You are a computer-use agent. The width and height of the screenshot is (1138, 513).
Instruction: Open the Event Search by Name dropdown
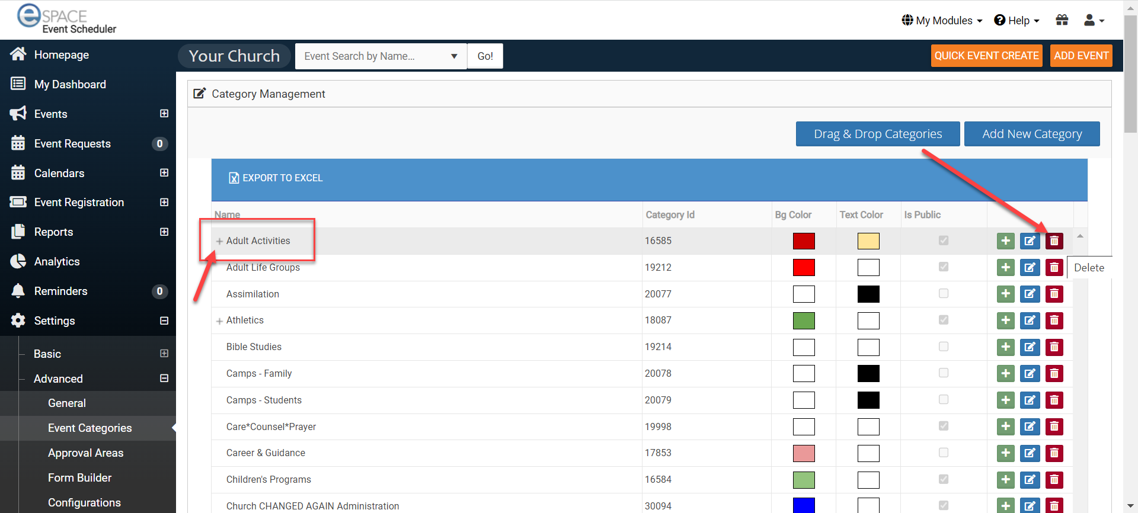[453, 56]
